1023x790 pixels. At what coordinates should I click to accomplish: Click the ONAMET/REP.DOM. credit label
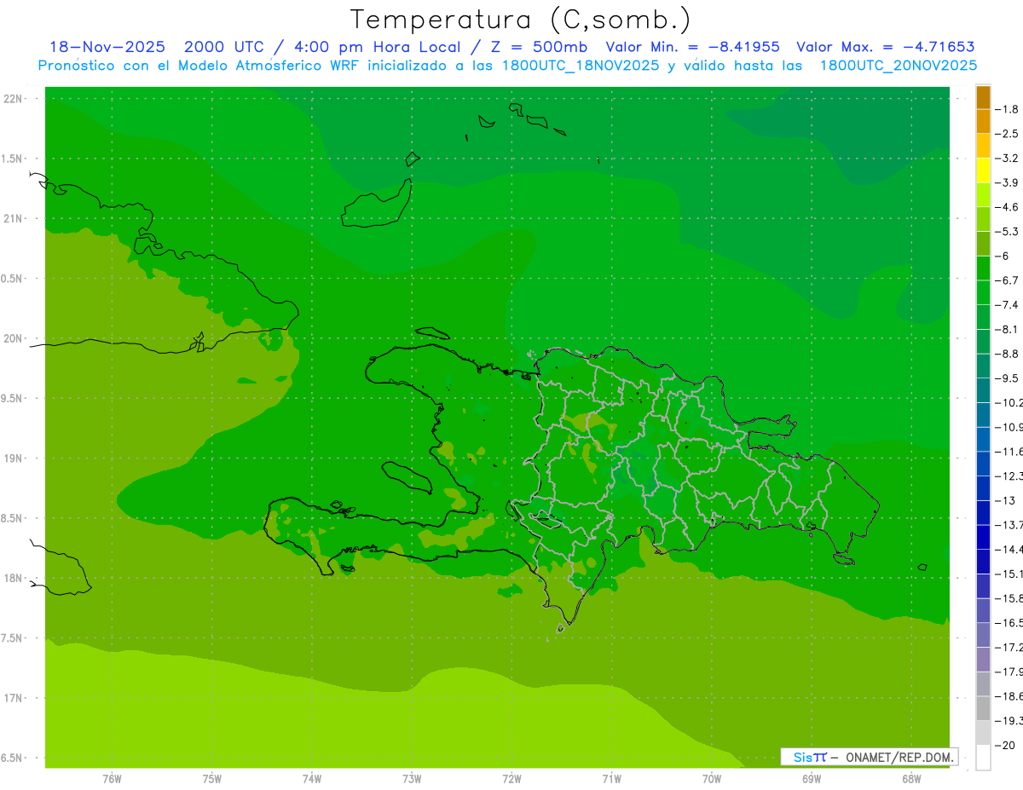pyautogui.click(x=899, y=757)
